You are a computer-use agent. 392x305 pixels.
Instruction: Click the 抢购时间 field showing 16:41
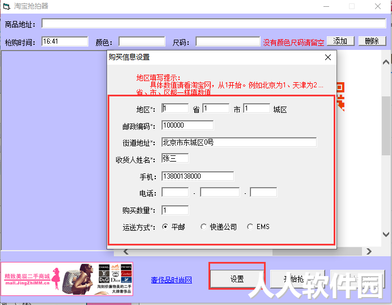(x=65, y=41)
